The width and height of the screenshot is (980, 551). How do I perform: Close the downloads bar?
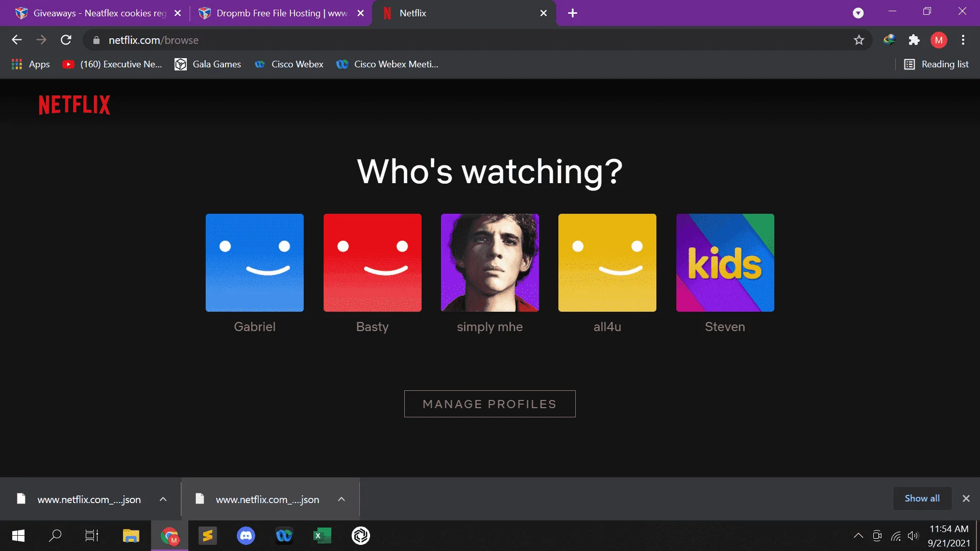(x=966, y=498)
